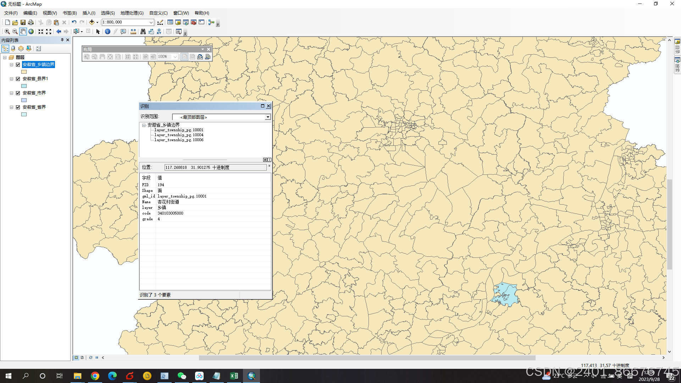Uncheck the 安徽省_乡镇边界 layer checkbox
Image resolution: width=681 pixels, height=383 pixels.
click(18, 65)
